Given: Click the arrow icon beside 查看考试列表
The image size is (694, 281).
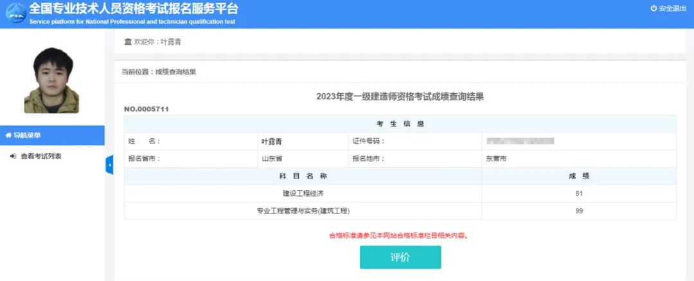Looking at the screenshot, I should (x=13, y=156).
